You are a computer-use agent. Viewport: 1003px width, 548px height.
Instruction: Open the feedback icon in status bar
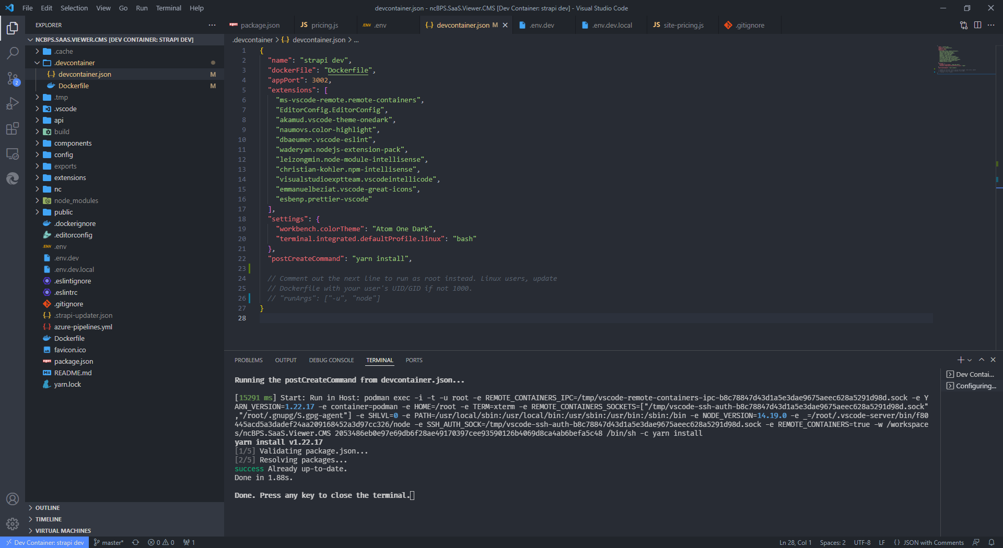coord(976,543)
